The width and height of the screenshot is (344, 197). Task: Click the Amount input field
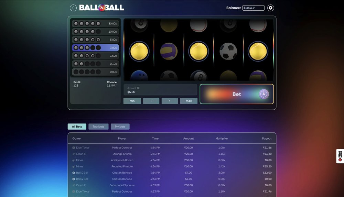(x=160, y=92)
